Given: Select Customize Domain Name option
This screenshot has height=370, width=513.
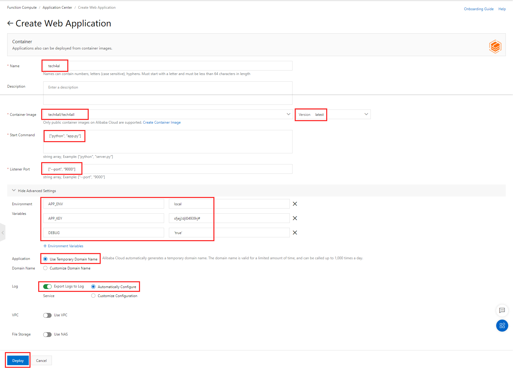Looking at the screenshot, I should (45, 268).
